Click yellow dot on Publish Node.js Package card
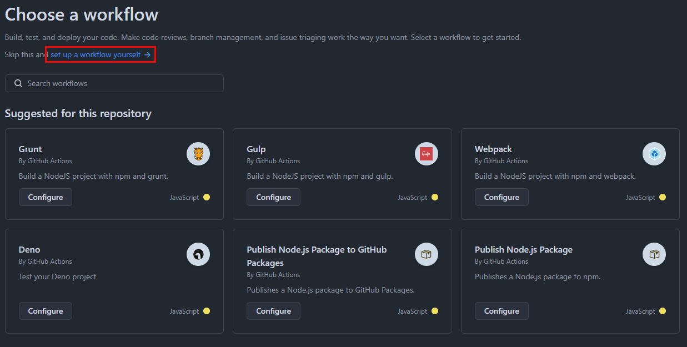The image size is (687, 347). pos(663,311)
